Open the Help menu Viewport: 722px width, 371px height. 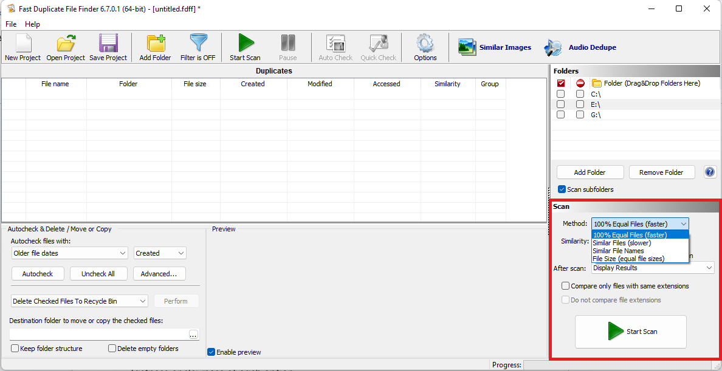tap(32, 24)
